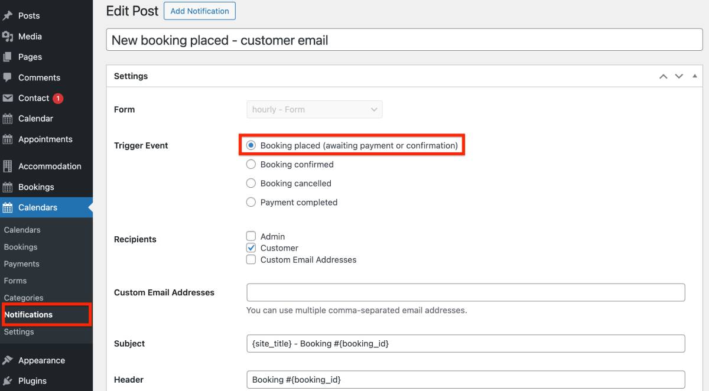Click the Plugins plug icon
This screenshot has height=391, width=709.
click(x=8, y=381)
